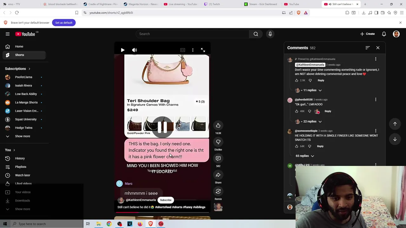Expand the 65 replies thread
The image size is (406, 228).
(305, 156)
